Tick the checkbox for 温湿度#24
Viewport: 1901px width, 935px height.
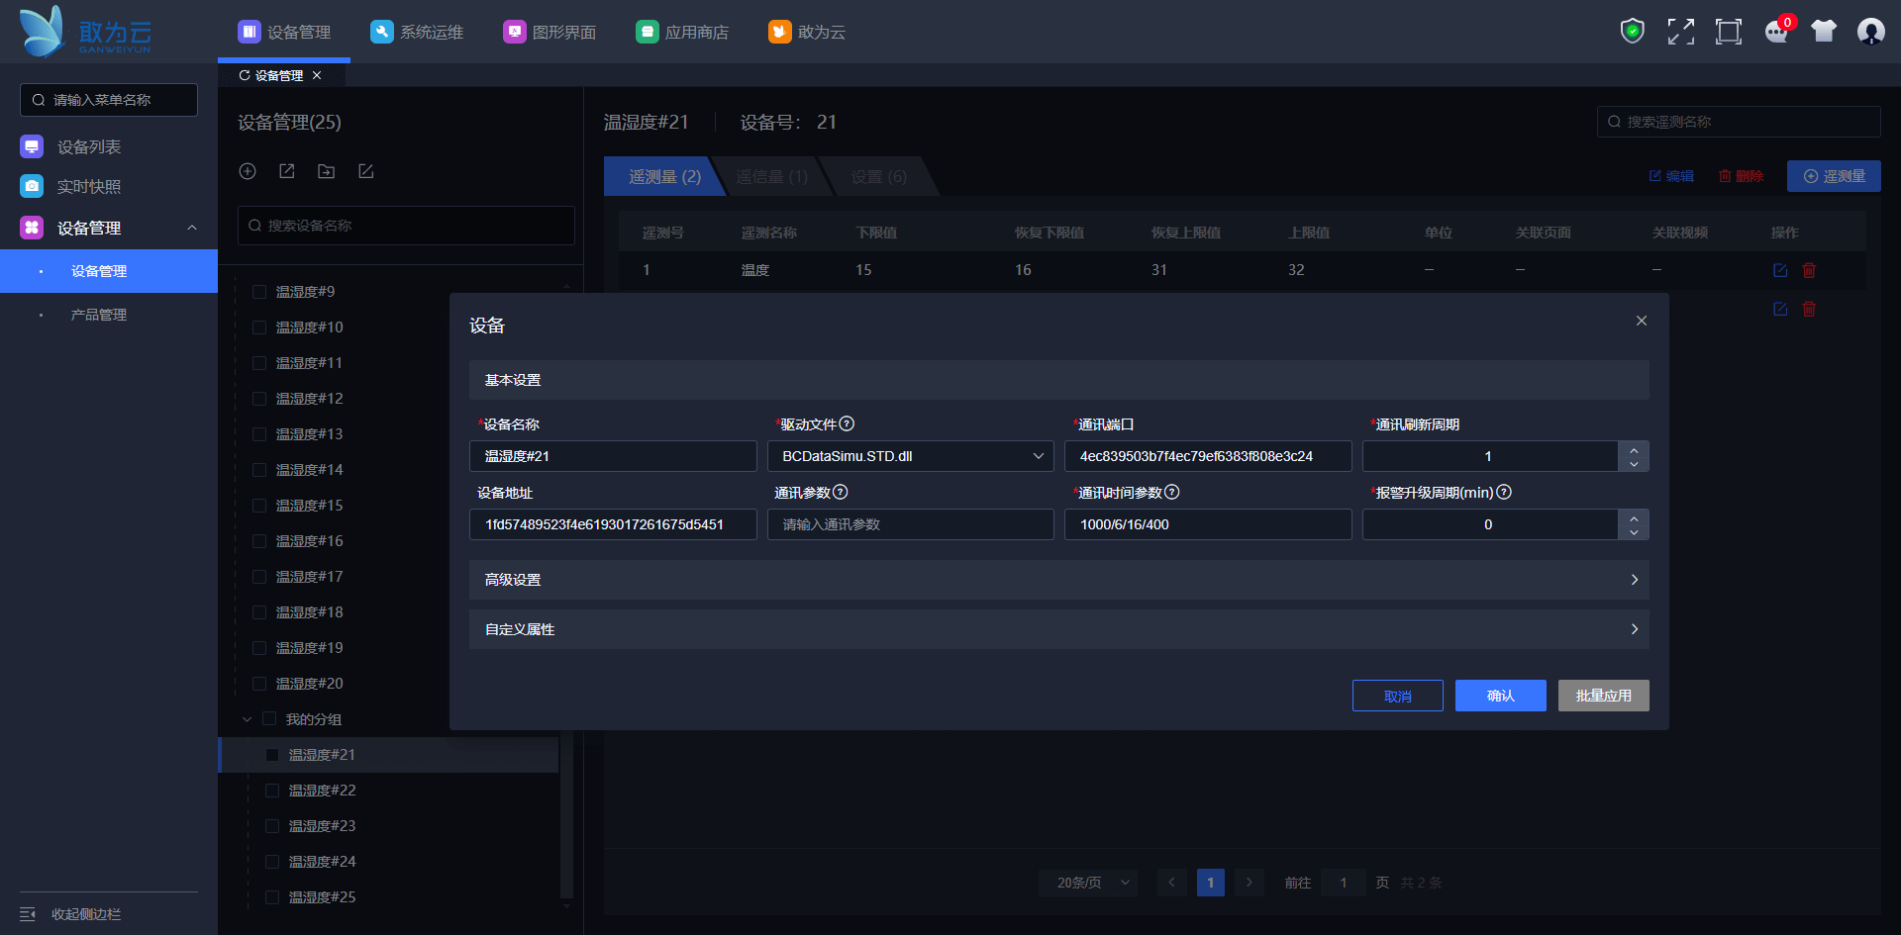coord(272,862)
